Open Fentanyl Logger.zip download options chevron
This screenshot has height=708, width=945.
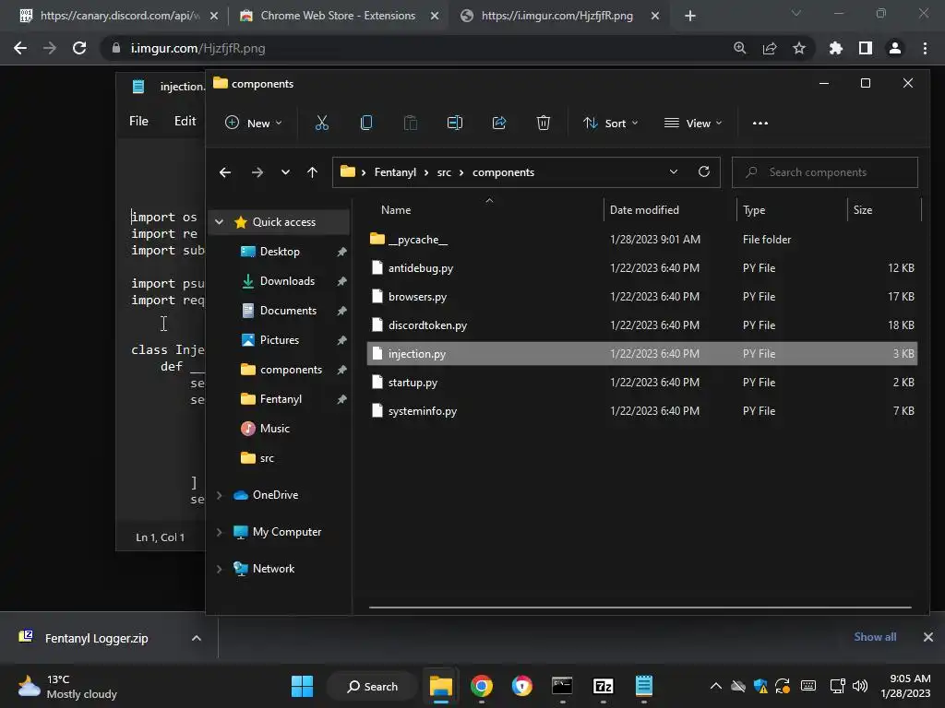(x=196, y=638)
